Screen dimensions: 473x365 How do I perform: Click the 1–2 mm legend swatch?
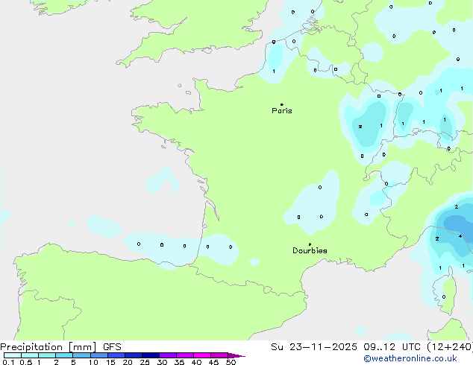[x=47, y=355]
